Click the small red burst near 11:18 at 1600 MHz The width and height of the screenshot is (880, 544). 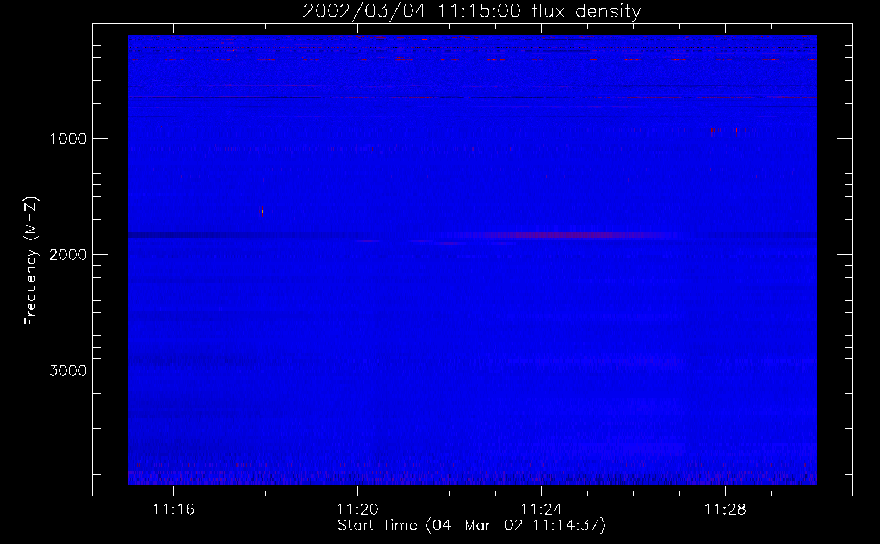(265, 211)
